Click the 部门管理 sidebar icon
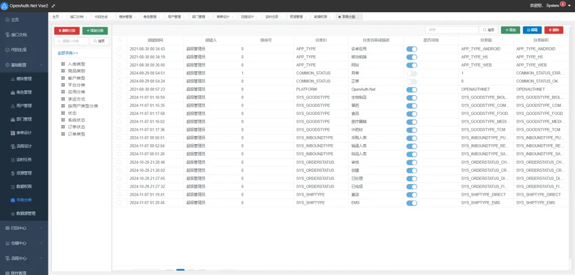The width and height of the screenshot is (575, 275). (x=13, y=119)
